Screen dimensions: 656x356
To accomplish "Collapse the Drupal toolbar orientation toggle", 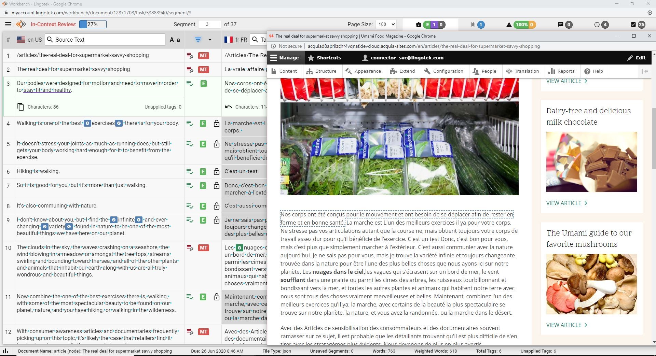I will coord(645,71).
